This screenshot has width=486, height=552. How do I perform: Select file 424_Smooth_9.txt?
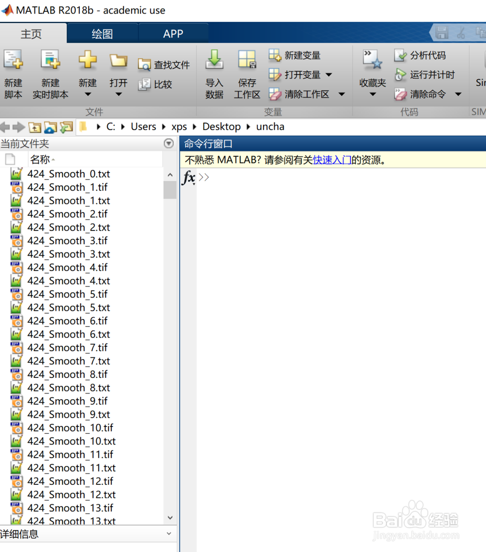pyautogui.click(x=69, y=414)
